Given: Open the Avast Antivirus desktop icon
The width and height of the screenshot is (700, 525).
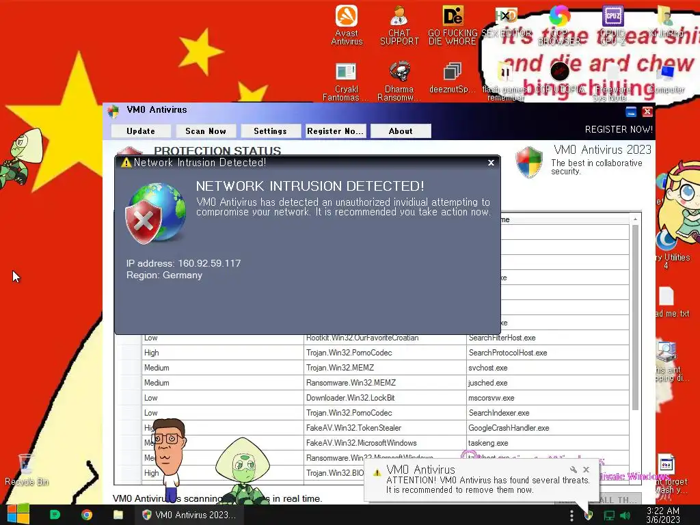Looking at the screenshot, I should click(x=347, y=25).
